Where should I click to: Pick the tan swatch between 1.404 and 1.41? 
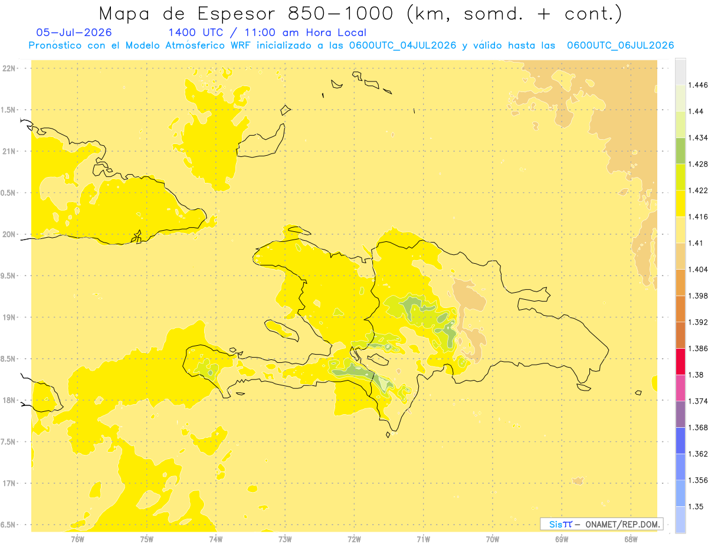[680, 256]
